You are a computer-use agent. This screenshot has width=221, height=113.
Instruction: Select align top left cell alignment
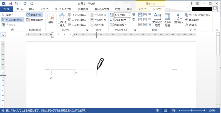coord(140,15)
